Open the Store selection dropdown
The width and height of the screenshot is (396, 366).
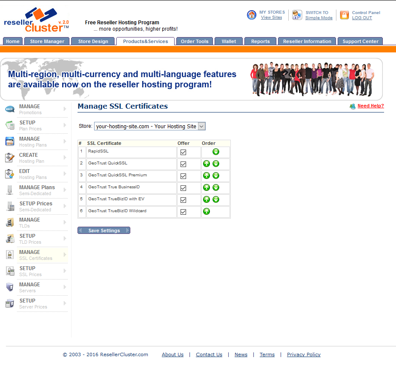[x=150, y=126]
